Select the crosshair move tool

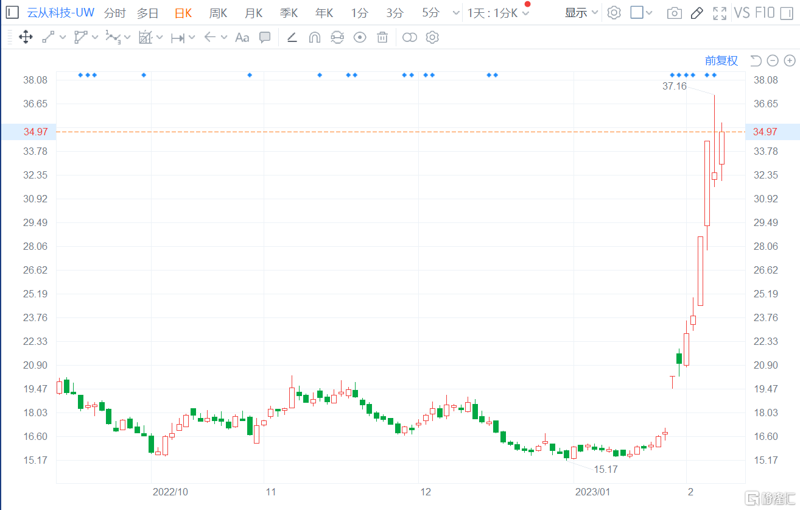pyautogui.click(x=26, y=38)
